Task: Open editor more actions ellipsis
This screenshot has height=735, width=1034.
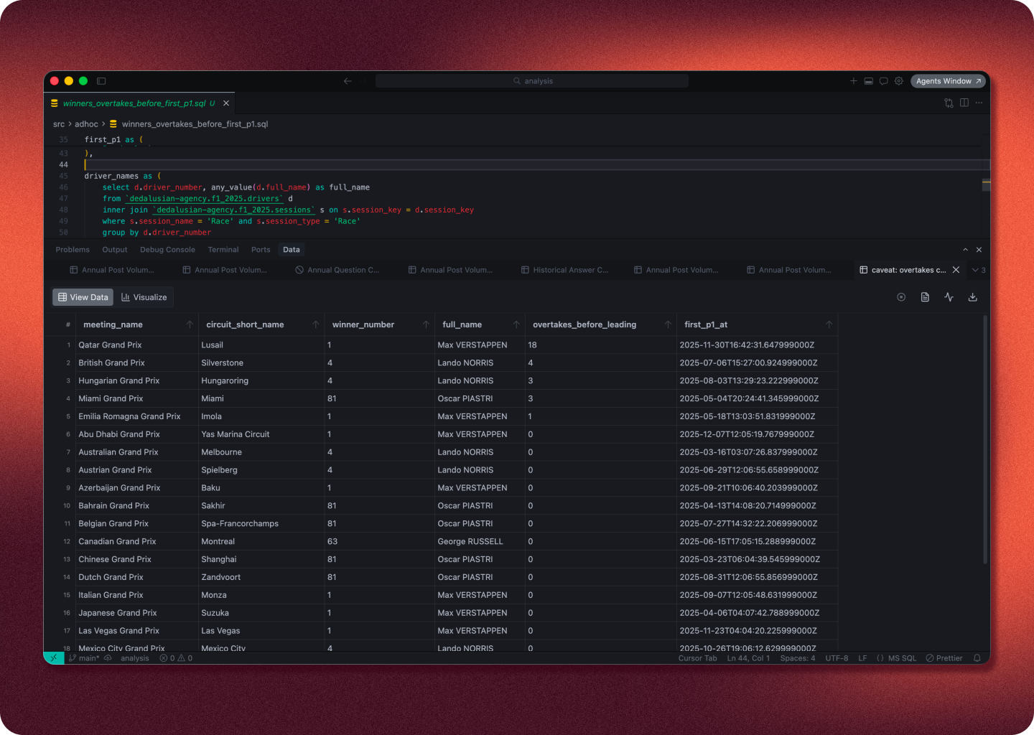Action: (x=979, y=103)
